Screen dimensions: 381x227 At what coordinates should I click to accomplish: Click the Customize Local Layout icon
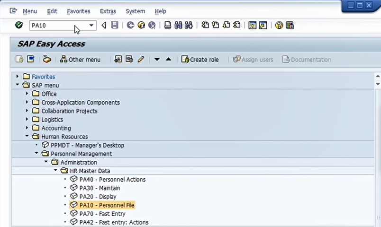tap(290, 25)
